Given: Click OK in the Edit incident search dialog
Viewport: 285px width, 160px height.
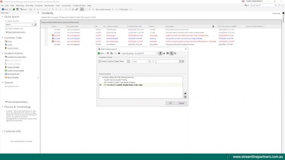Looking at the screenshot, I should tap(170, 103).
